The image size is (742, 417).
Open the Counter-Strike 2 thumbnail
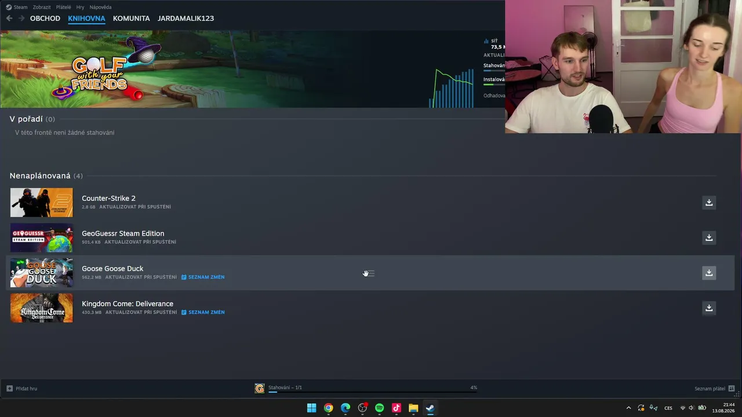[42, 203]
